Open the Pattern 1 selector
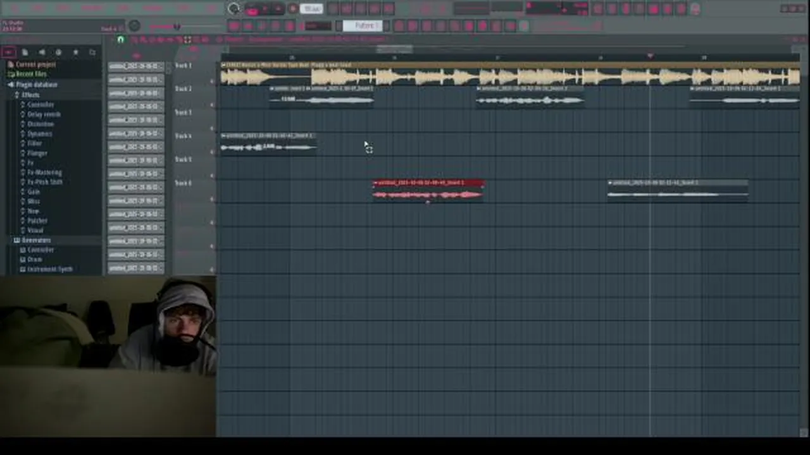Screen dimensions: 810x455 point(364,26)
